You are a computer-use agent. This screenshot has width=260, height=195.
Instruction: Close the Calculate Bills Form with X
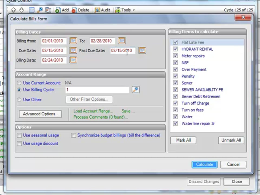click(x=243, y=17)
